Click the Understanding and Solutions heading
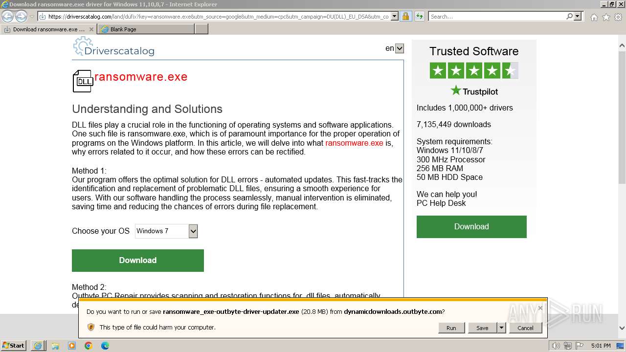The height and width of the screenshot is (352, 626). pyautogui.click(x=147, y=109)
